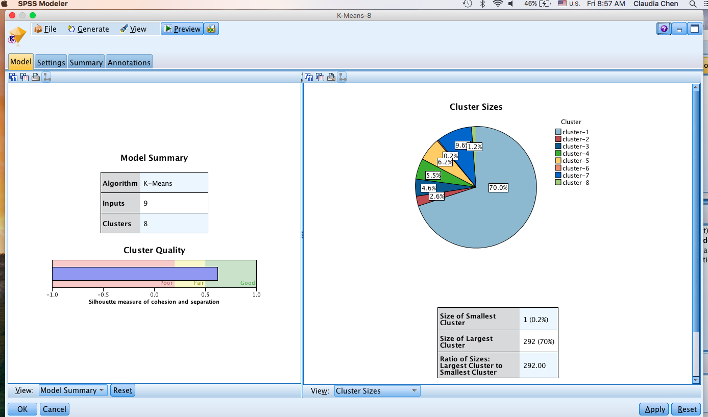708x417 pixels.
Task: Open the Generate menu
Action: 88,29
